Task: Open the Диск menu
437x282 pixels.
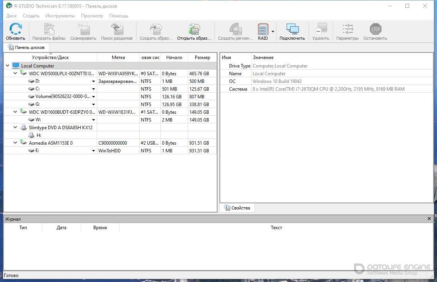Action: 12,16
